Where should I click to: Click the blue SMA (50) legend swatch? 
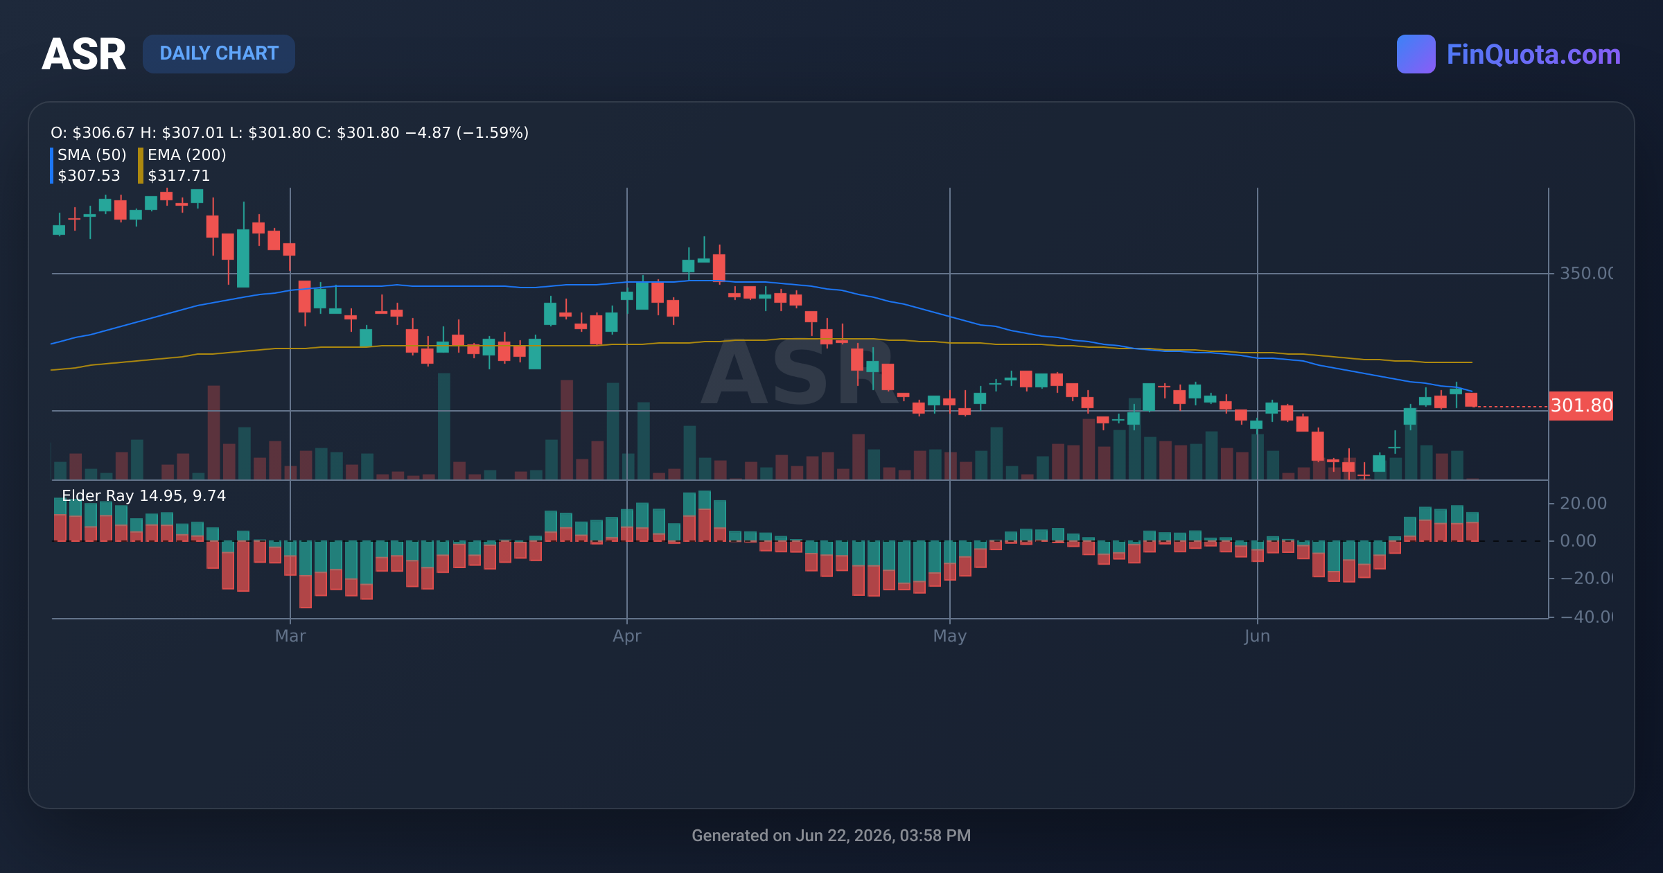[x=52, y=166]
